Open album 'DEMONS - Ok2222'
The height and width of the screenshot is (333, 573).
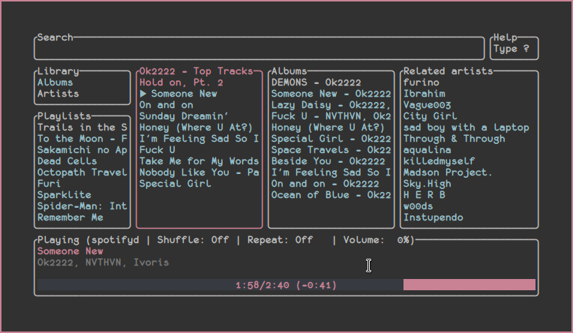tap(316, 82)
